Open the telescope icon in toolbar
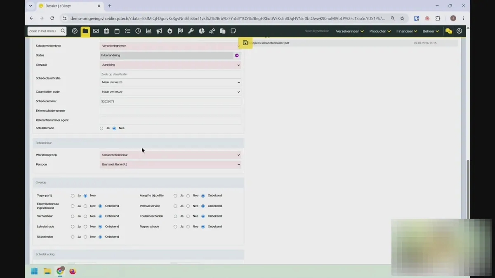 click(x=212, y=31)
